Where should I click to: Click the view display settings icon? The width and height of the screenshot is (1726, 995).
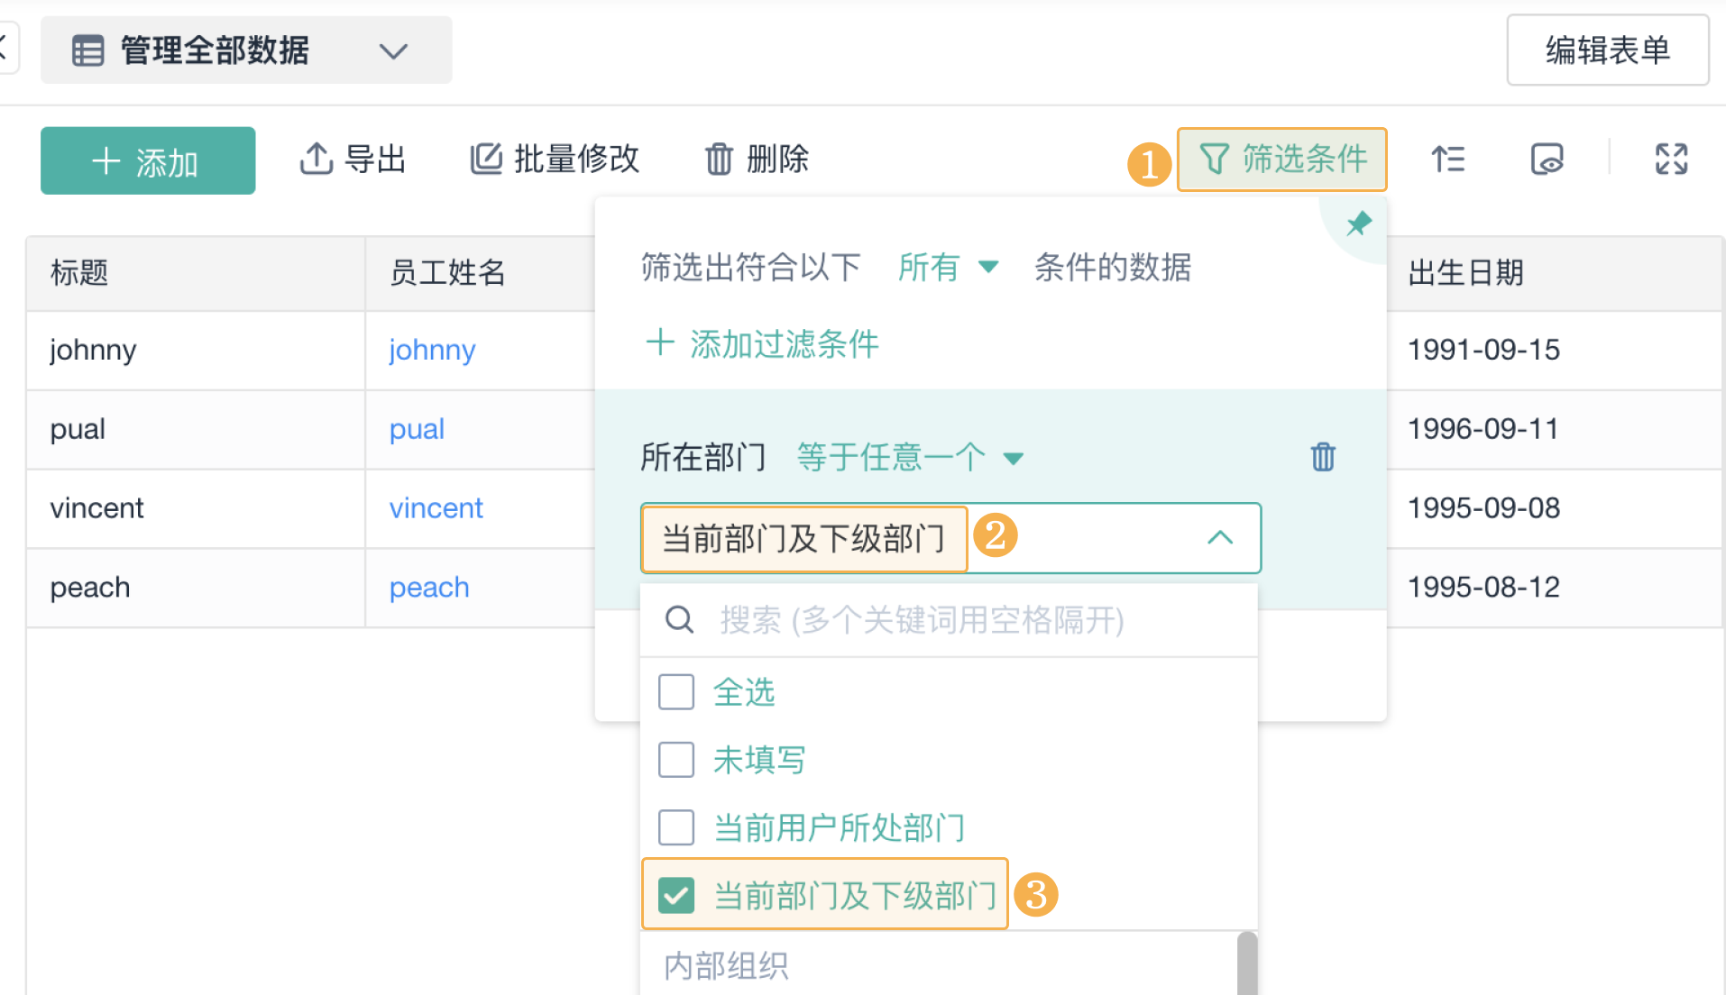pyautogui.click(x=1547, y=160)
